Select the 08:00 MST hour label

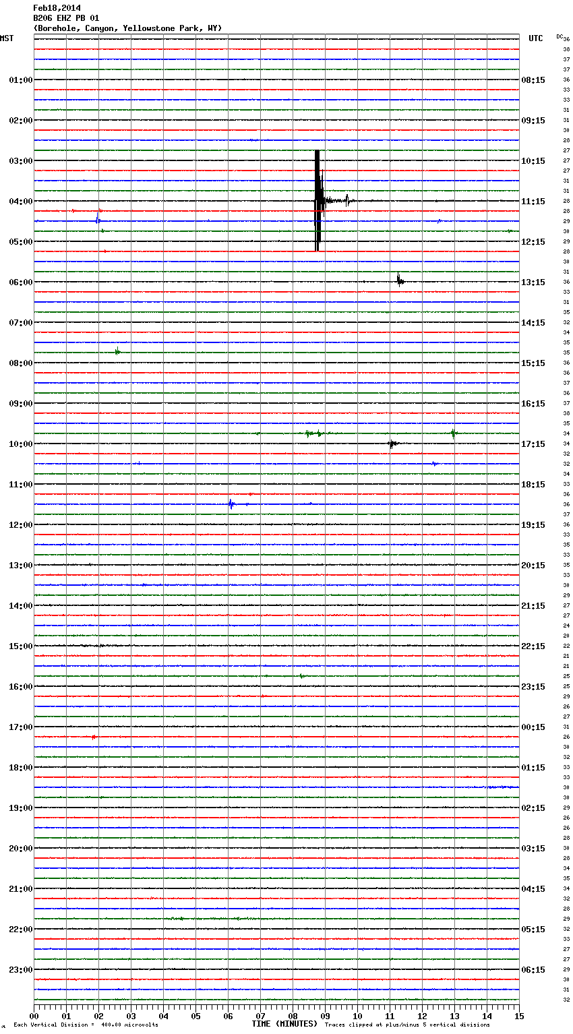(x=21, y=363)
